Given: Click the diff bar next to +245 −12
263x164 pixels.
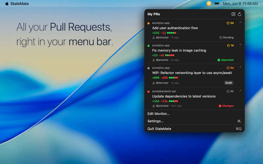Looking at the screenshot, I should tap(171, 33).
